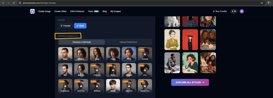Select the Bob Cut hairstyle
This screenshot has width=273, height=98.
pyautogui.click(x=81, y=70)
